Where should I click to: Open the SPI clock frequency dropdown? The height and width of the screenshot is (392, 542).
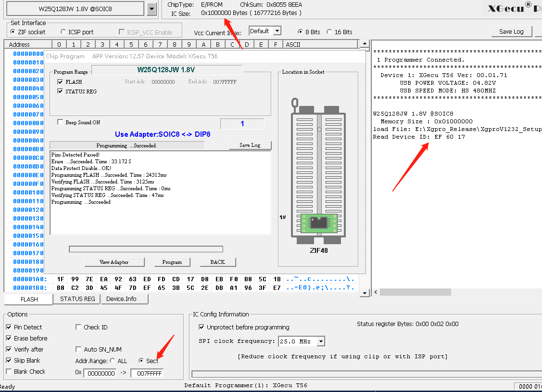tap(321, 342)
